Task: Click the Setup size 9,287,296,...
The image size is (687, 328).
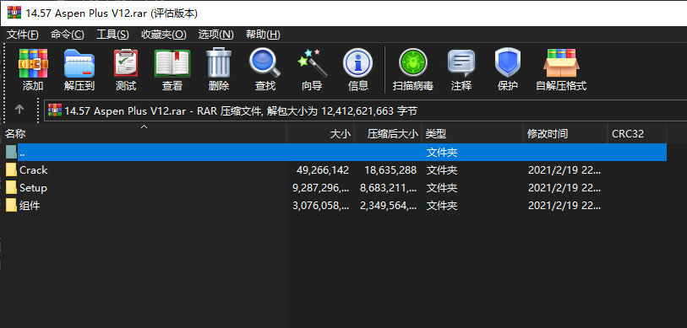Action: point(321,188)
